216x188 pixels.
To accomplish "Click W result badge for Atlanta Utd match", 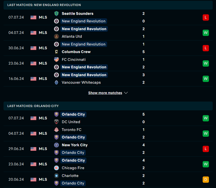I will tap(206, 33).
